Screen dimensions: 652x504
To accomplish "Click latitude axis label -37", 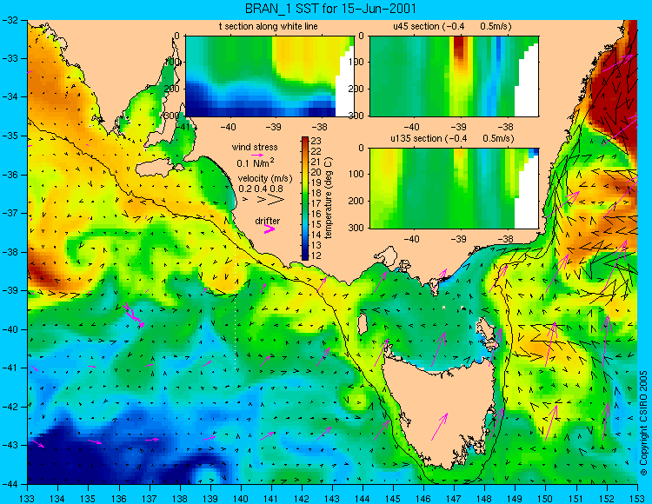I will tap(10, 213).
